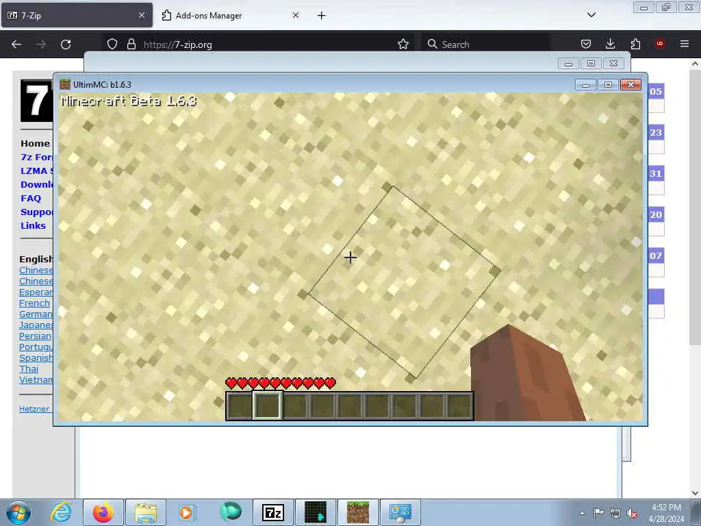Switch to Minecraft grass block taskbar icon

tap(358, 512)
